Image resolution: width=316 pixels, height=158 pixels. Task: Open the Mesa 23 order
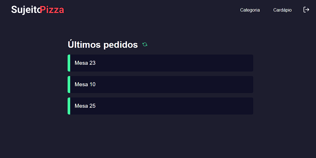[160, 63]
